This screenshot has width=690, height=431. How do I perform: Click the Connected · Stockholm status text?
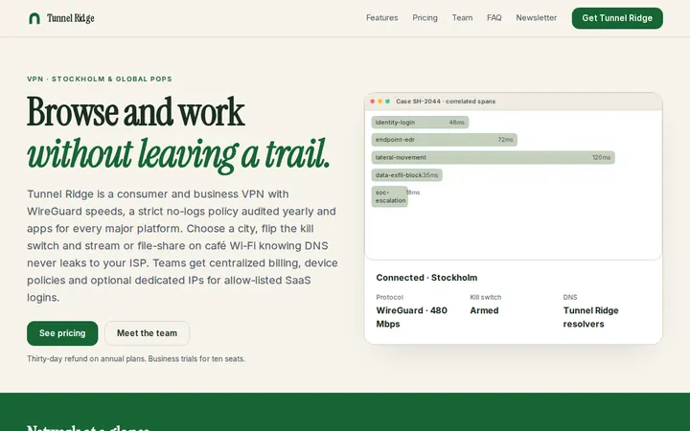426,278
